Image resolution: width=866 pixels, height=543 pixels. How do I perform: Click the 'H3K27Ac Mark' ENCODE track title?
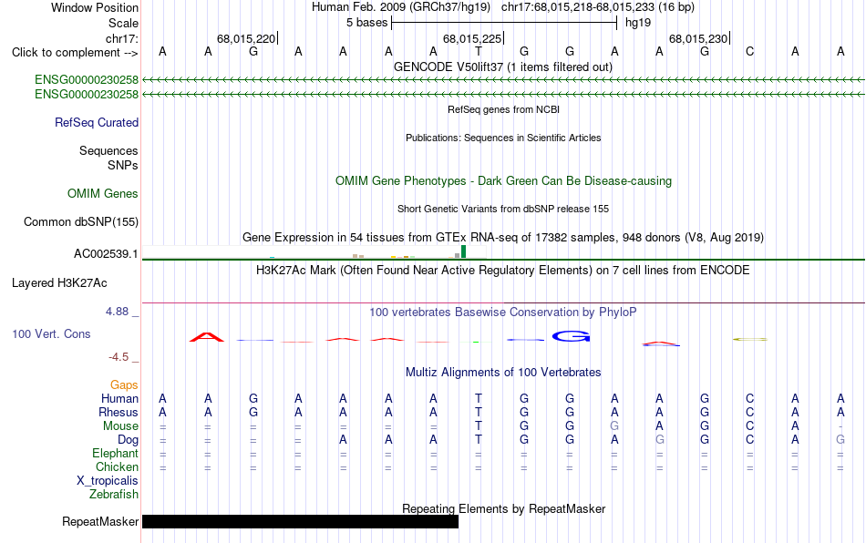503,270
